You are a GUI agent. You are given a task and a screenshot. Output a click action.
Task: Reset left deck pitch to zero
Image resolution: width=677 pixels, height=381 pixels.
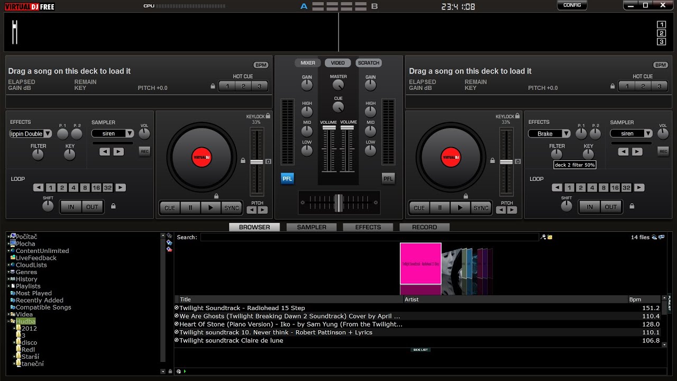pyautogui.click(x=268, y=161)
